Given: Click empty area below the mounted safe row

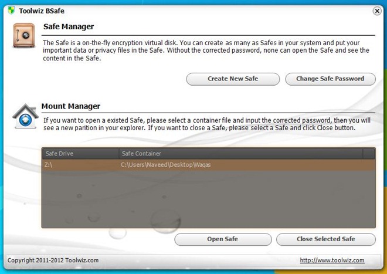Looking at the screenshot, I should point(208,198).
